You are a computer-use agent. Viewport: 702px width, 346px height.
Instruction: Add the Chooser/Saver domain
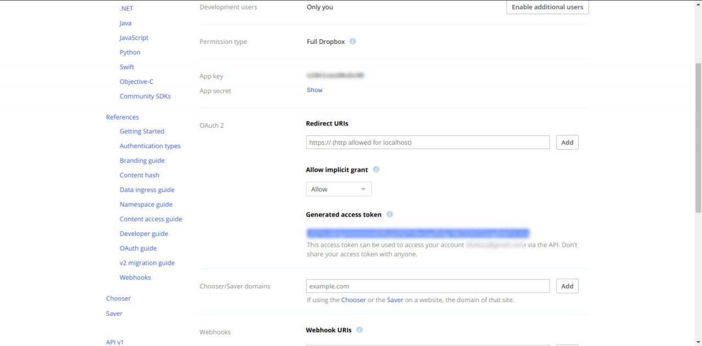567,286
